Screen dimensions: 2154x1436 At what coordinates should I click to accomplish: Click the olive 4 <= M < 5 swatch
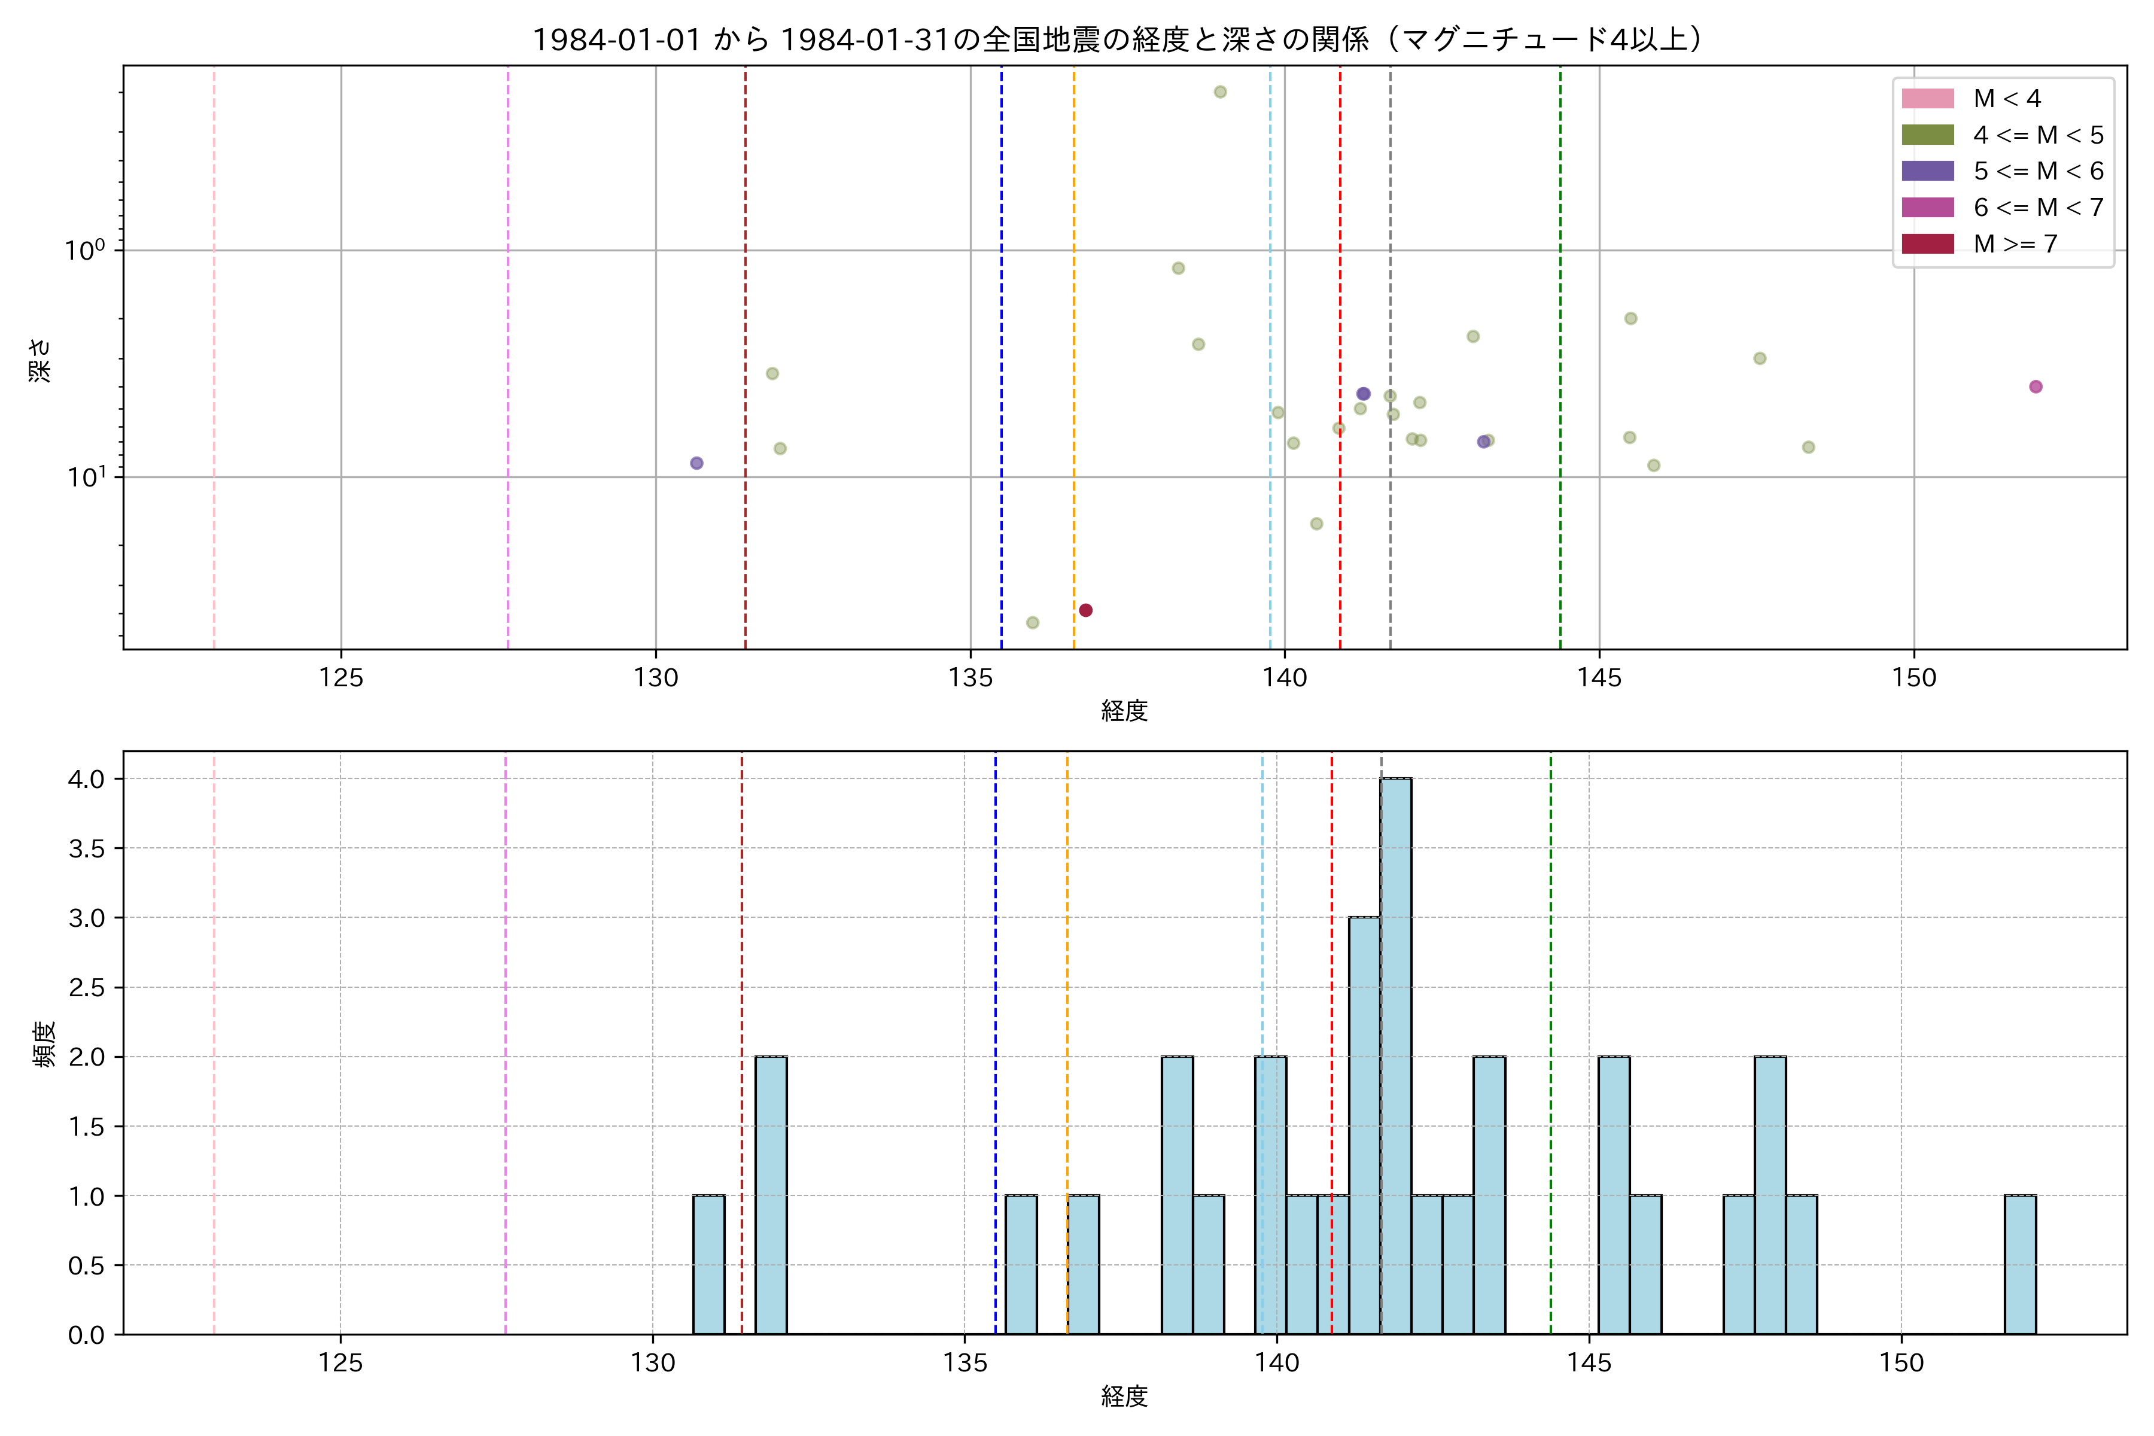[x=1927, y=135]
